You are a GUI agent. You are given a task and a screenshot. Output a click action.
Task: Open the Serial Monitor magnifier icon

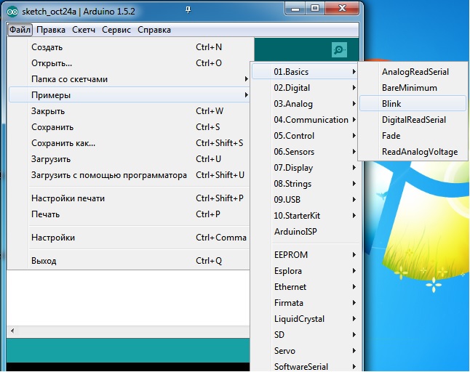click(x=338, y=49)
